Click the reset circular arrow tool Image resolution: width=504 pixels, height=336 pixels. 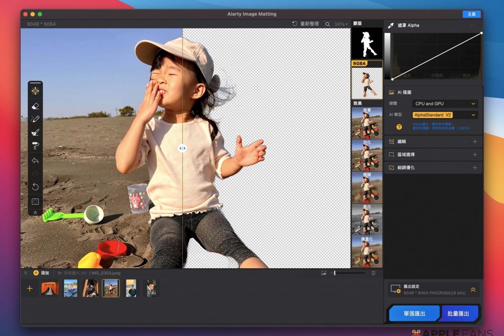pos(35,187)
